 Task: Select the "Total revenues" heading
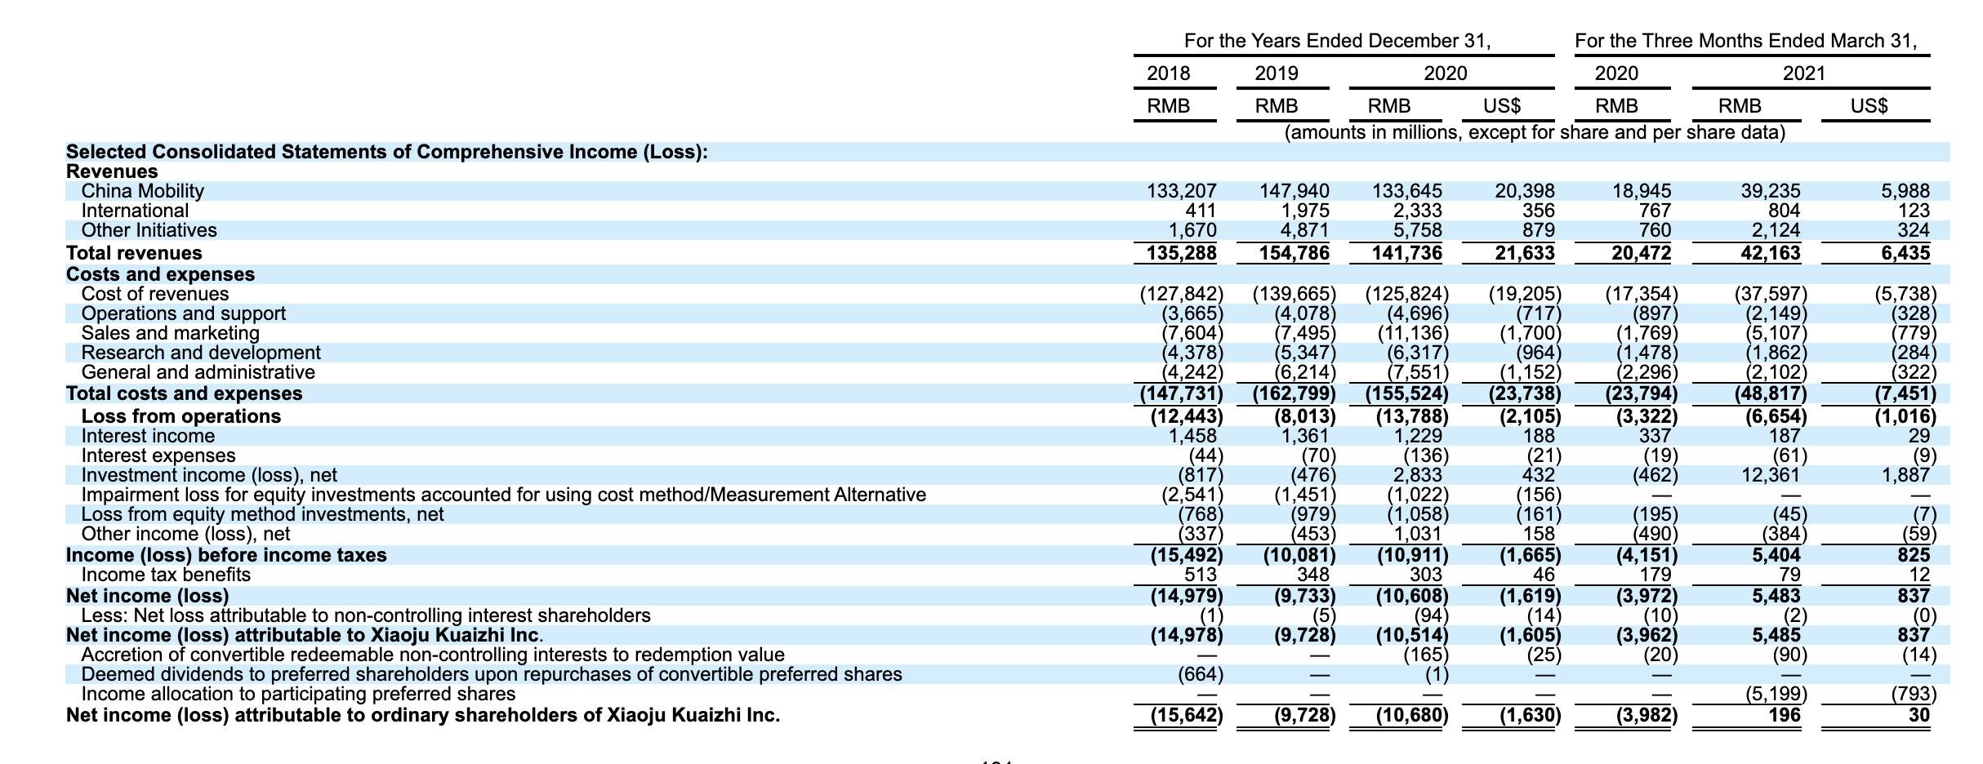(134, 253)
